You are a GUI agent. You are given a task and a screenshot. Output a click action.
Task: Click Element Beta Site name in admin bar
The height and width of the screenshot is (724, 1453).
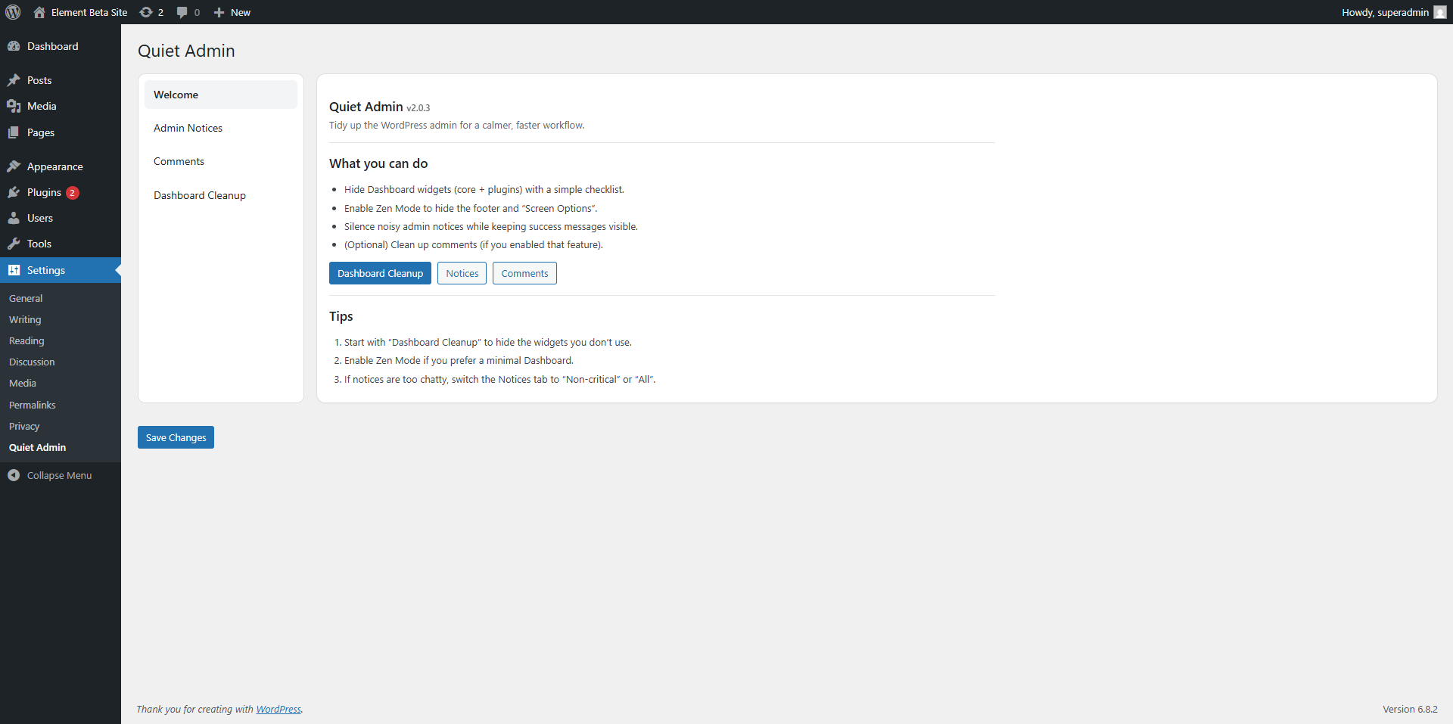89,12
